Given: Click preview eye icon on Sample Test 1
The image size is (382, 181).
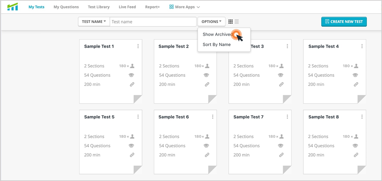Looking at the screenshot, I should tap(132, 75).
